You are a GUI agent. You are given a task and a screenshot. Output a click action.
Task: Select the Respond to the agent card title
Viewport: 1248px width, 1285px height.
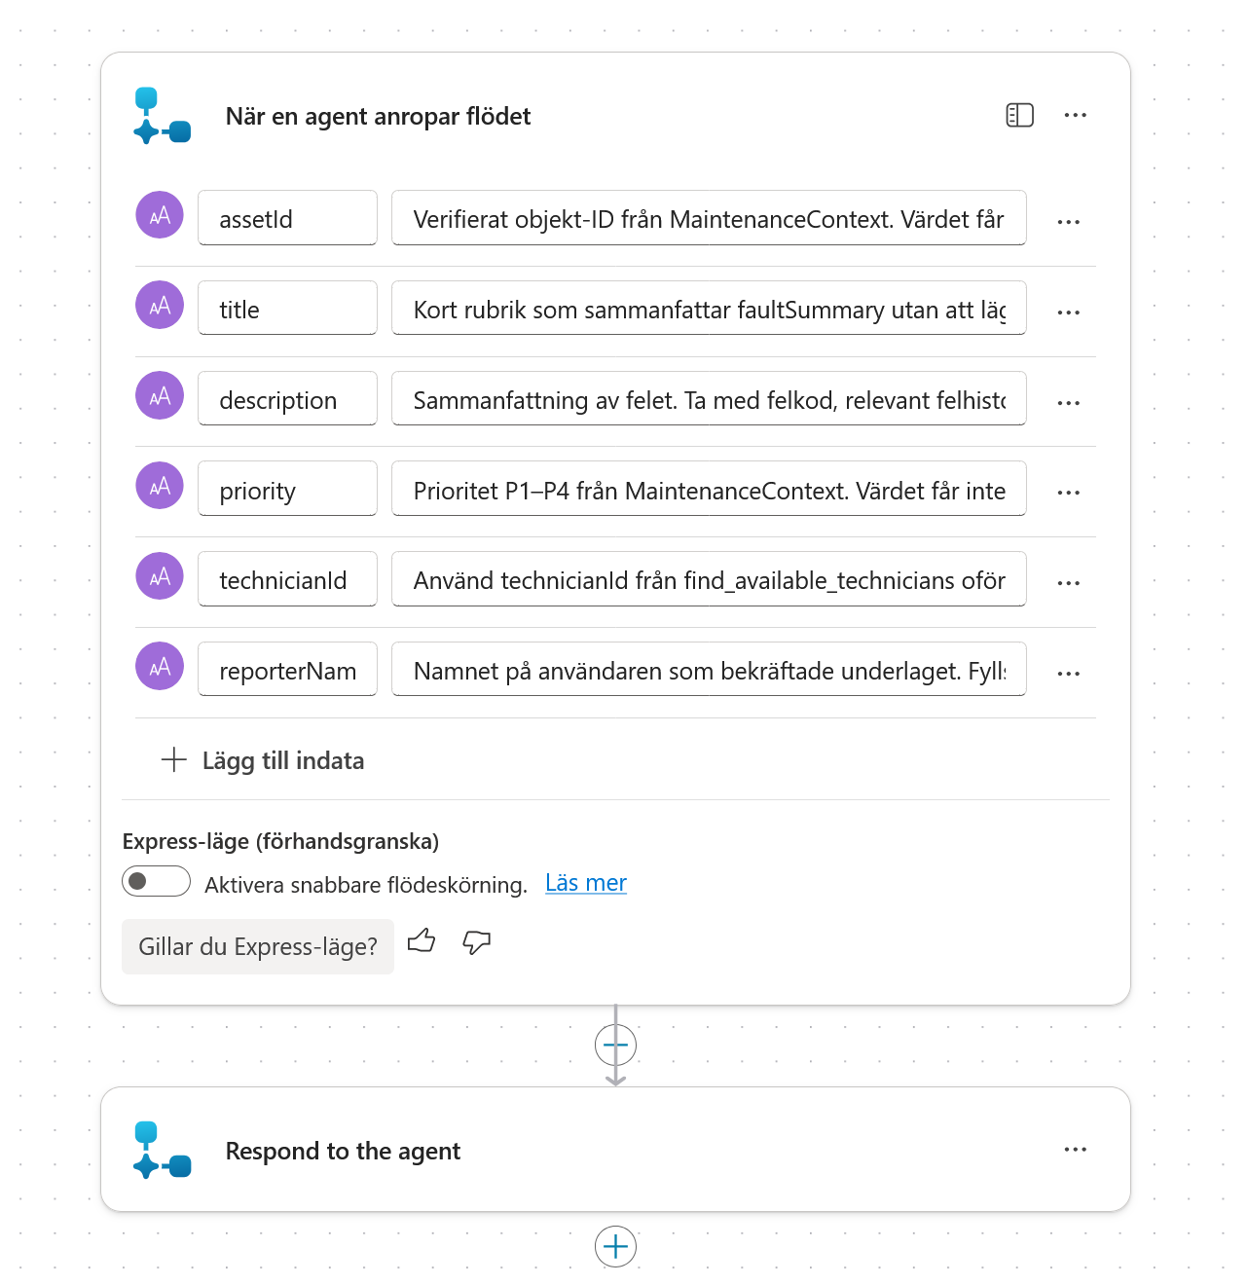point(343,1151)
